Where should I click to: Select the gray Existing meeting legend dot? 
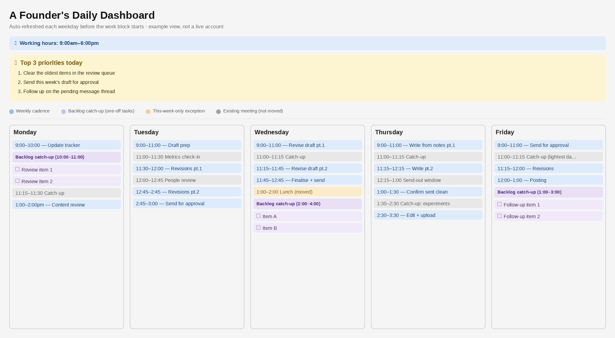coord(218,112)
